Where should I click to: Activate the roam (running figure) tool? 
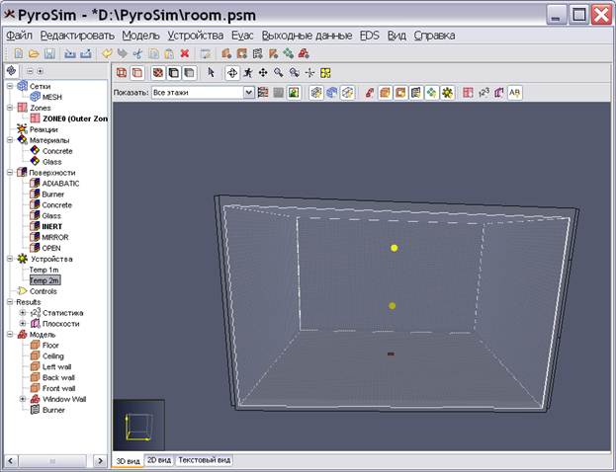247,73
